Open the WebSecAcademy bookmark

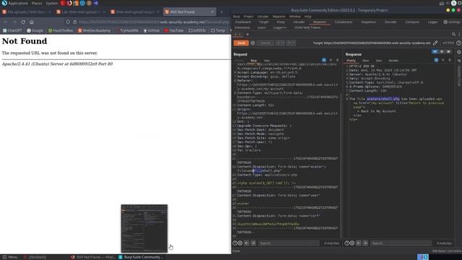95,30
